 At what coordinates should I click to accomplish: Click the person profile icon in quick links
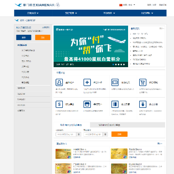click(x=59, y=83)
